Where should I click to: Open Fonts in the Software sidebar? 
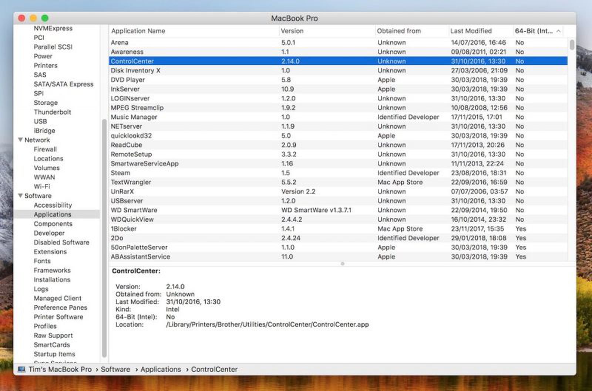coord(42,261)
